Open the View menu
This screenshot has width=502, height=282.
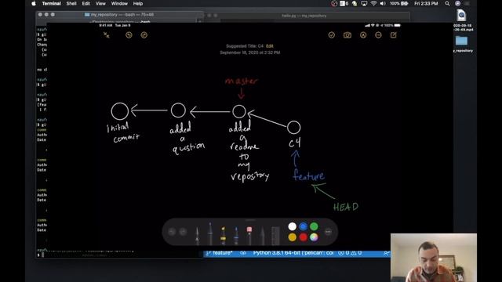tap(100, 3)
